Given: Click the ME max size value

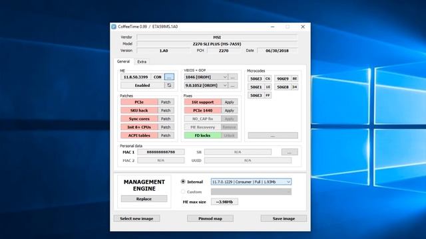Looking at the screenshot, I should coord(224,202).
